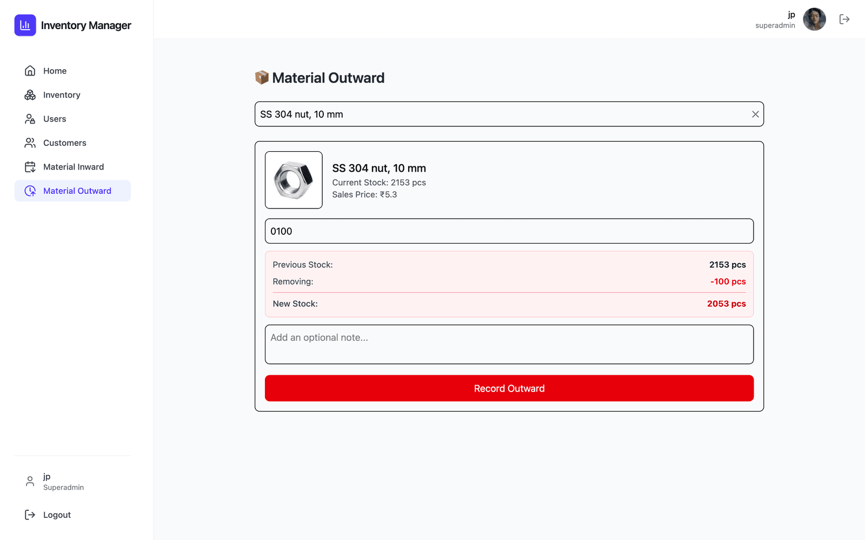Click the SS 304 nut, 10 mm card heading
Viewport: 865px width, 540px height.
click(379, 168)
